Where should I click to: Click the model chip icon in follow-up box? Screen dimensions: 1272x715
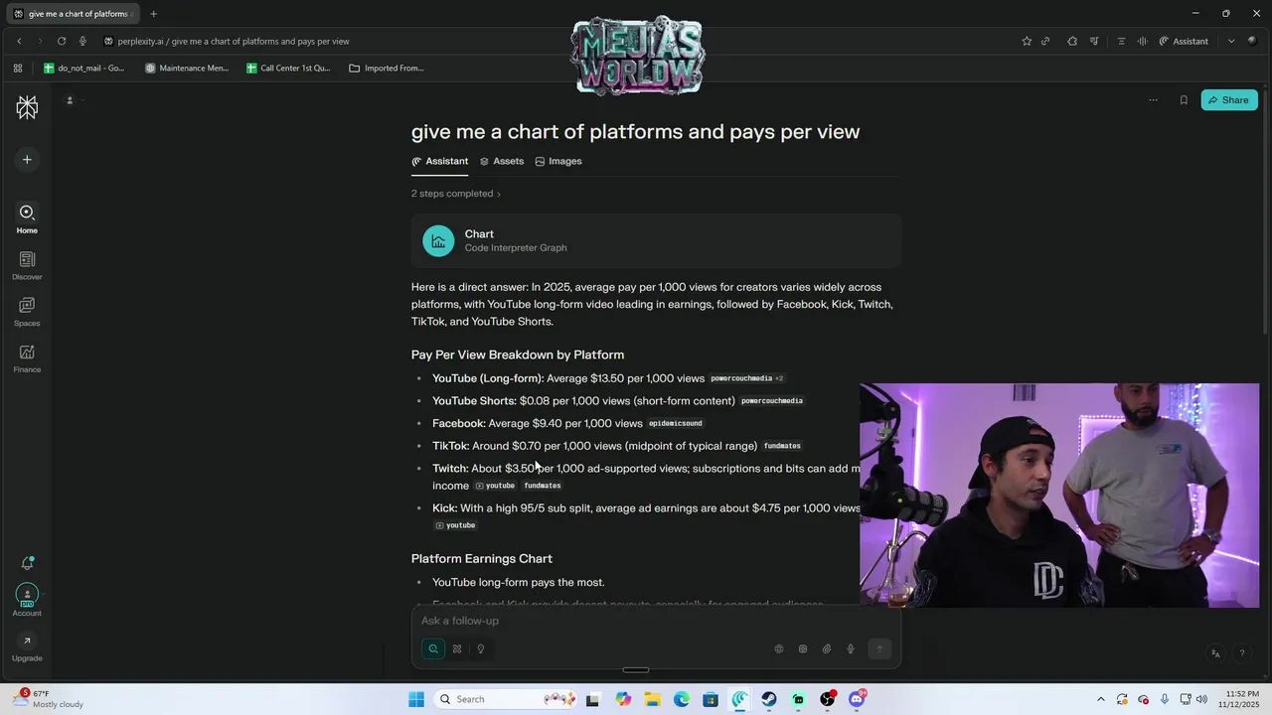(x=803, y=648)
